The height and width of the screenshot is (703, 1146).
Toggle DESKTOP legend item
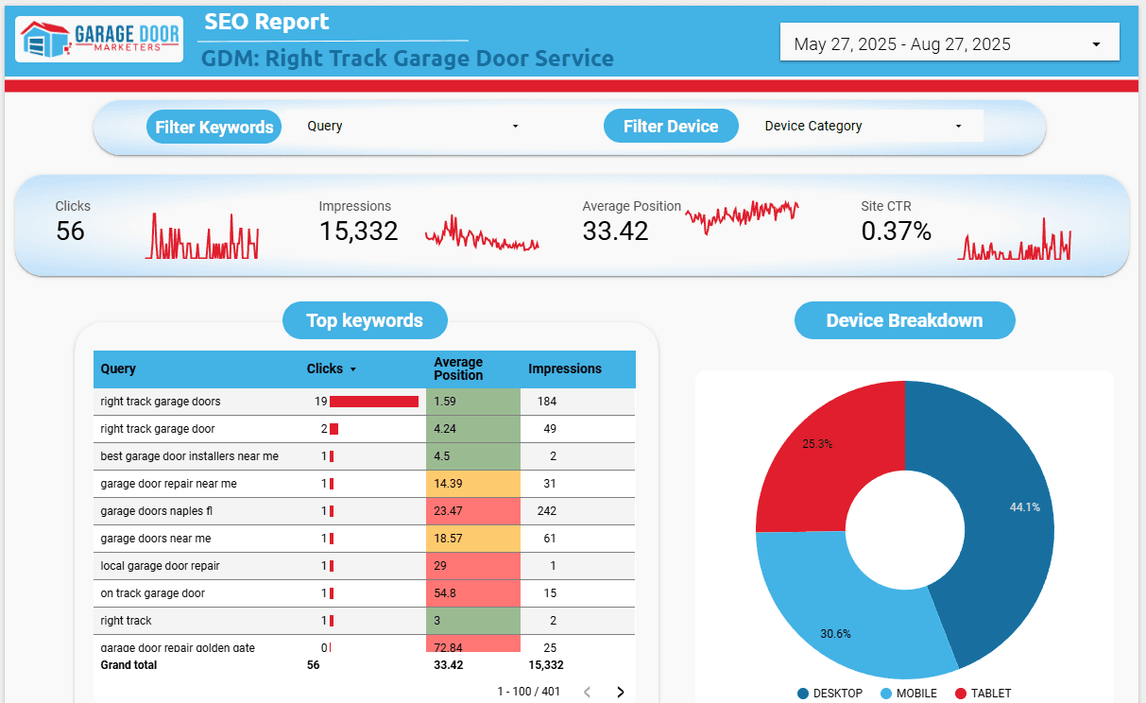click(830, 694)
